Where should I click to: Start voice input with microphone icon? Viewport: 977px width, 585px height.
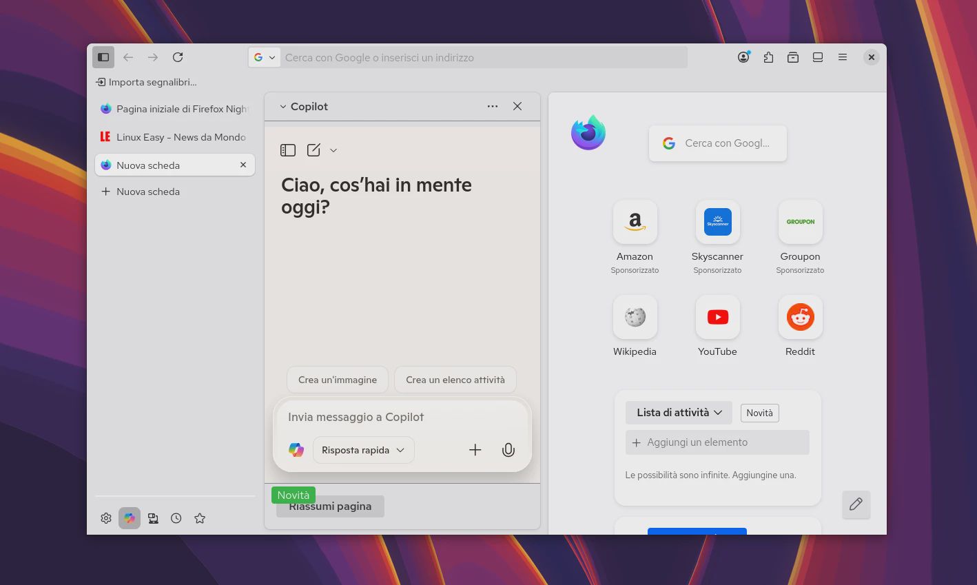[508, 450]
